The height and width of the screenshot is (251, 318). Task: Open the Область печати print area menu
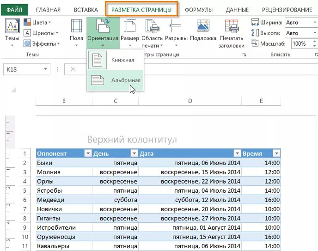coord(152,33)
